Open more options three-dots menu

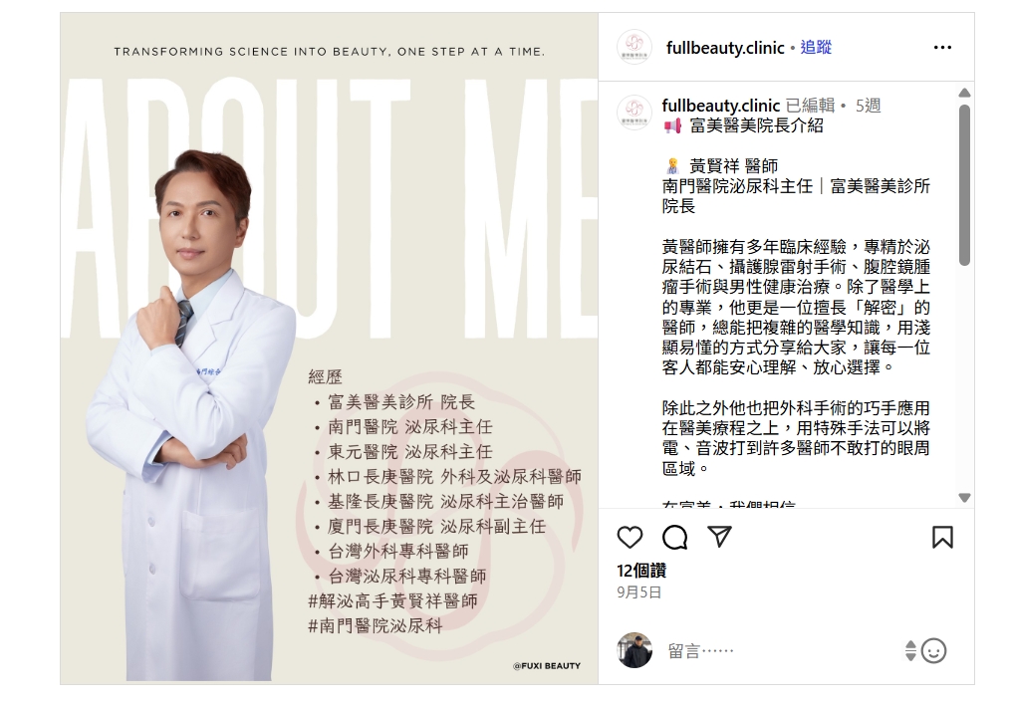pyautogui.click(x=942, y=47)
